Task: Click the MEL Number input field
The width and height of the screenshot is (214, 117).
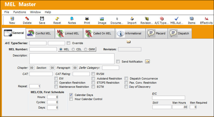Action: [43, 49]
